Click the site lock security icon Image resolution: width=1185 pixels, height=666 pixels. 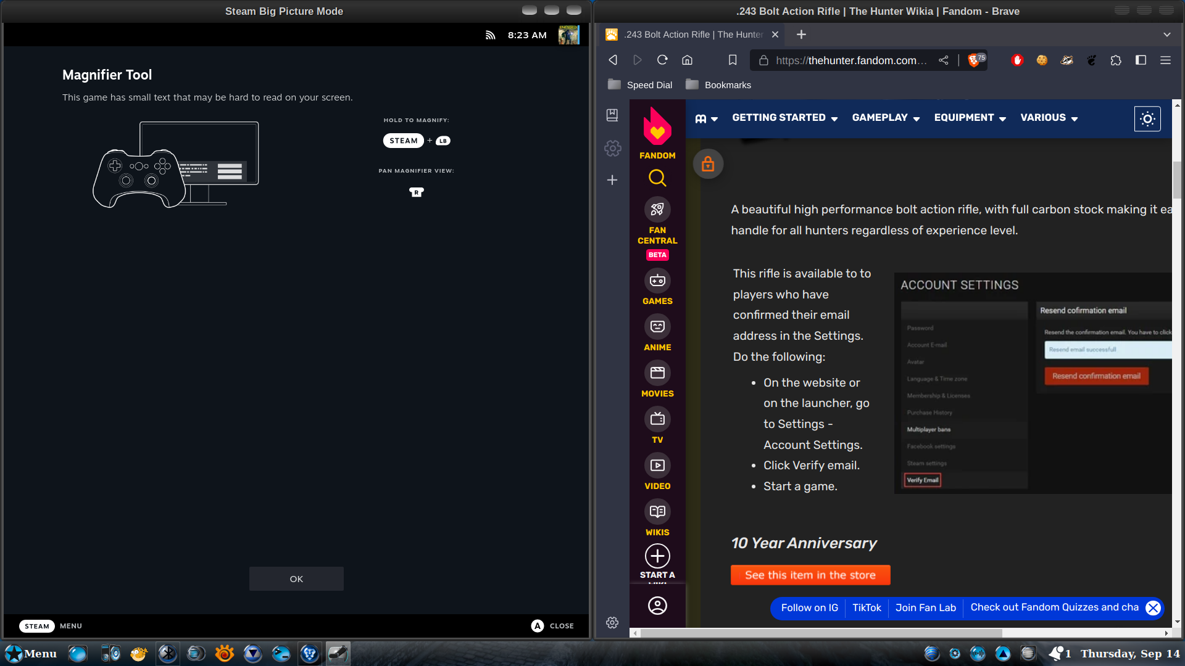coord(763,60)
